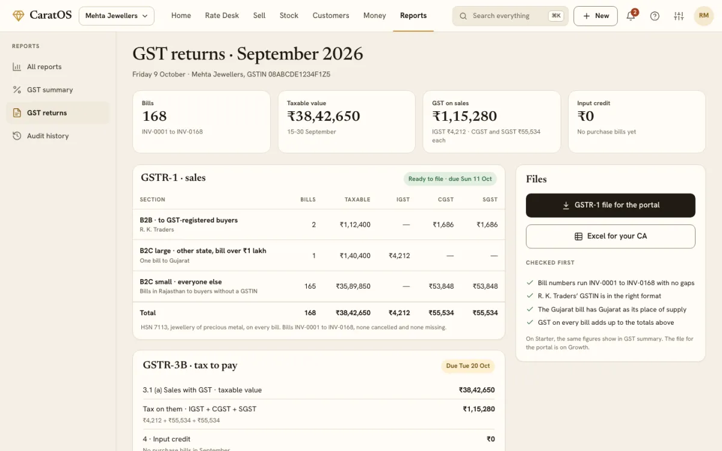Click the Taxable value ₹38,42,650 card
Image resolution: width=722 pixels, height=451 pixels.
click(347, 122)
